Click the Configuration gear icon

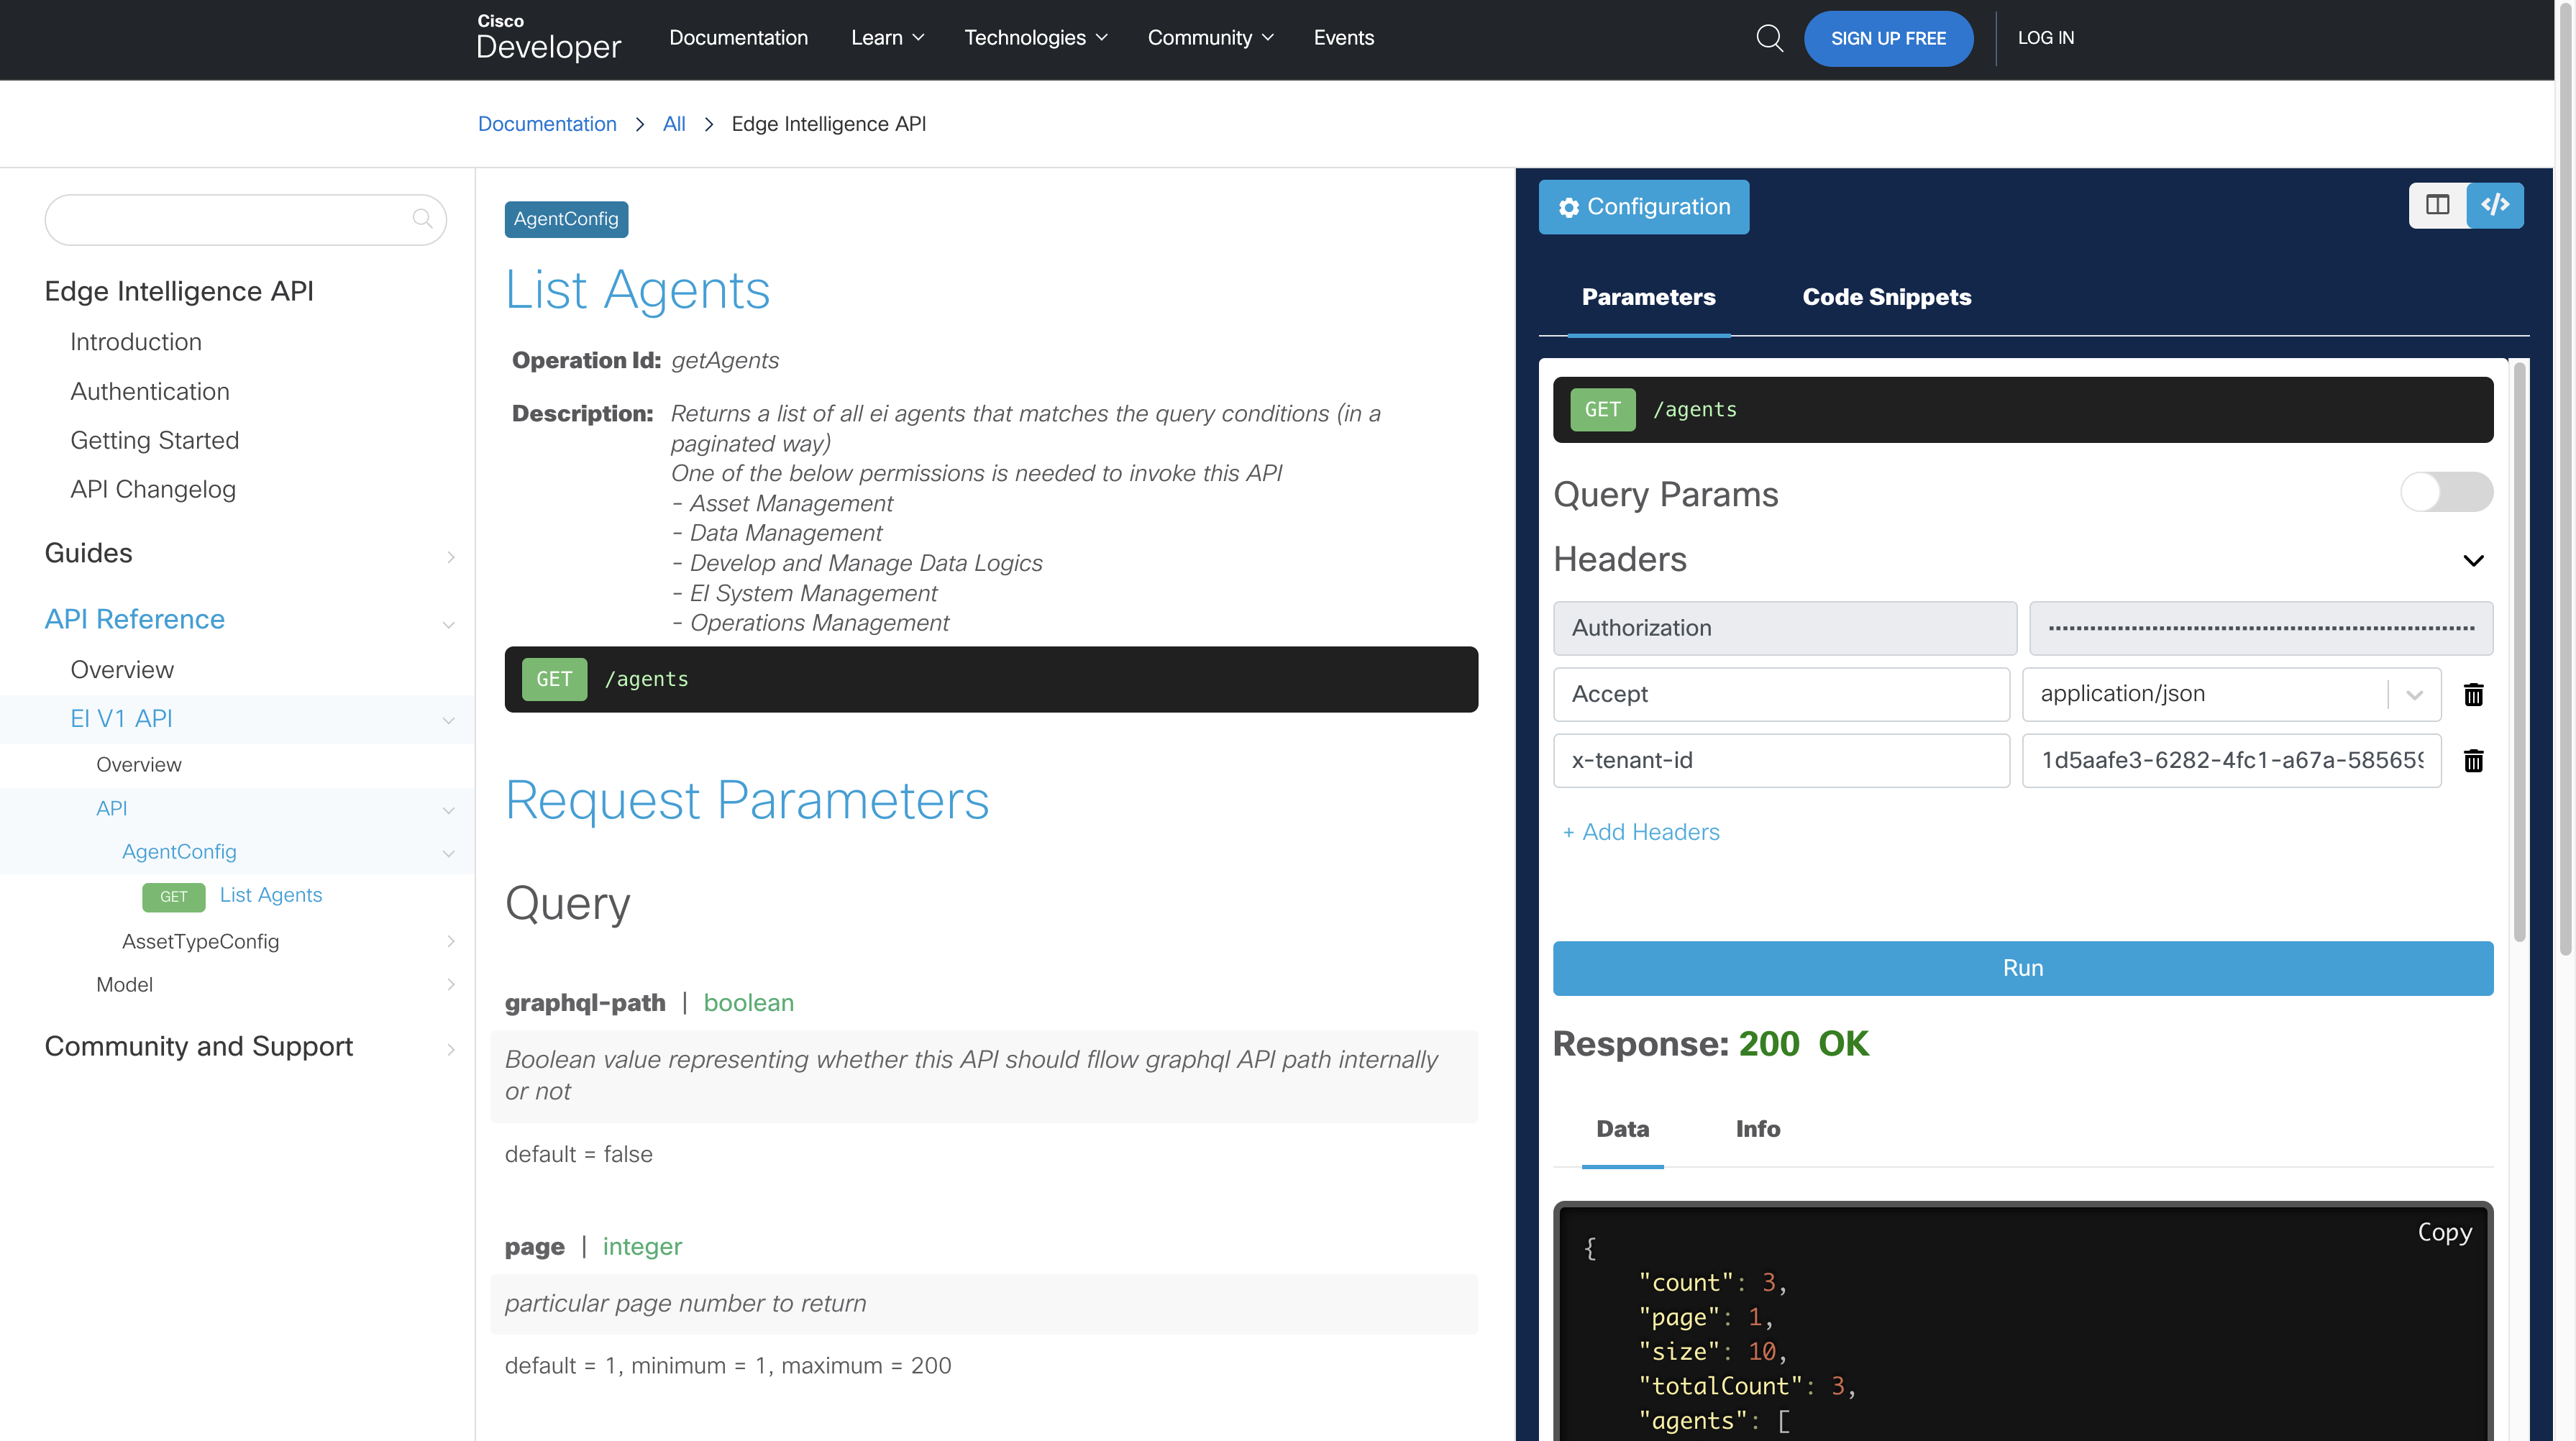(1570, 207)
